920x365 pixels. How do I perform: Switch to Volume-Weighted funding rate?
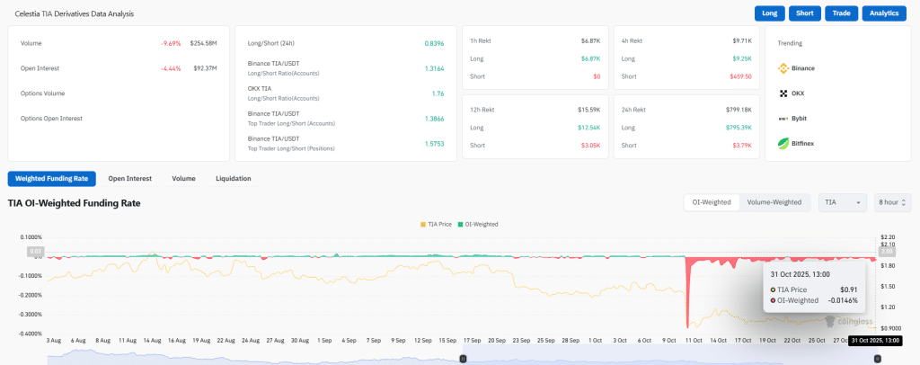pyautogui.click(x=774, y=202)
